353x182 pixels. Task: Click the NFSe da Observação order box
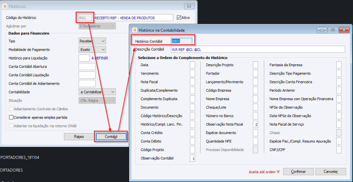coord(339,108)
